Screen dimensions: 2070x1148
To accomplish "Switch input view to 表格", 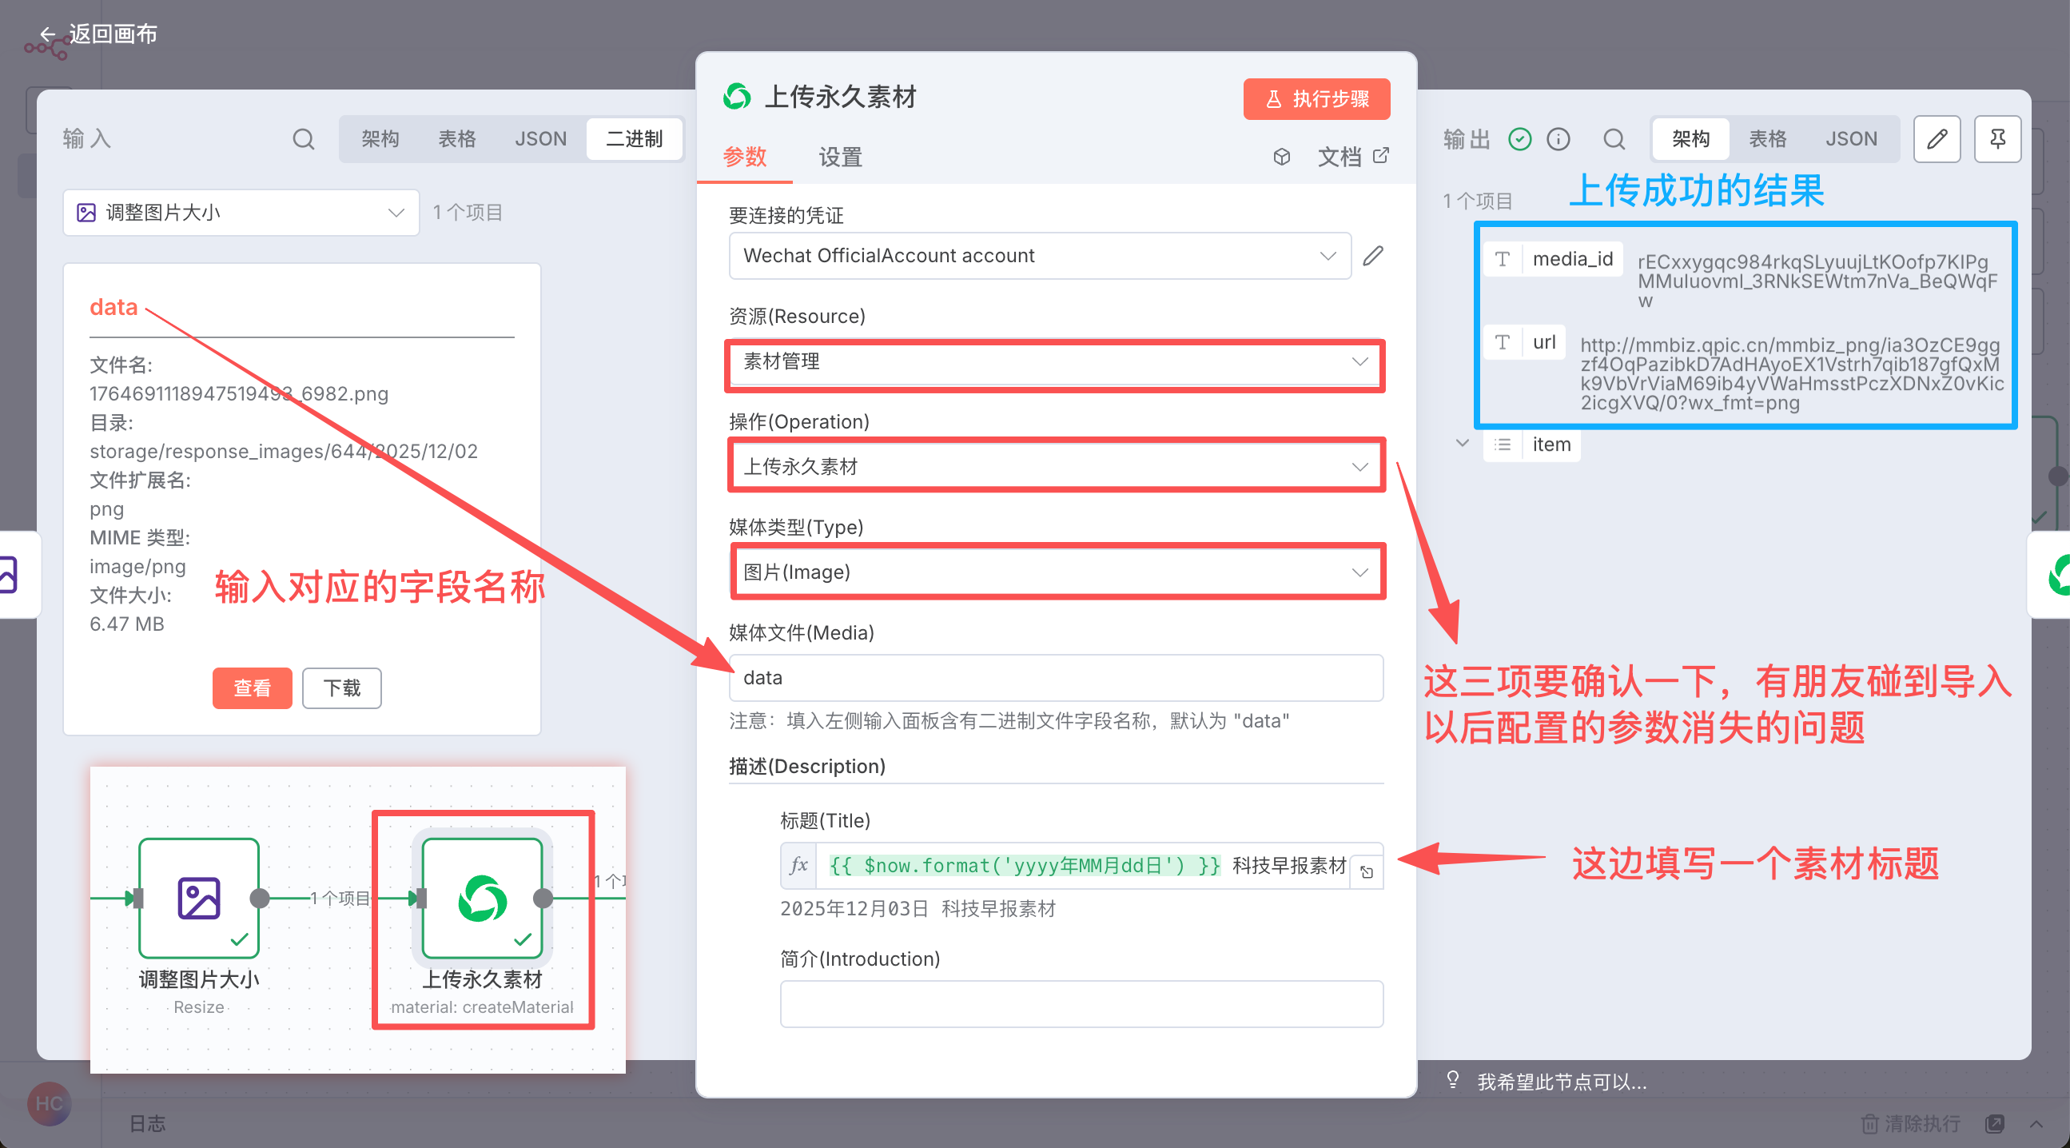I will 456,139.
